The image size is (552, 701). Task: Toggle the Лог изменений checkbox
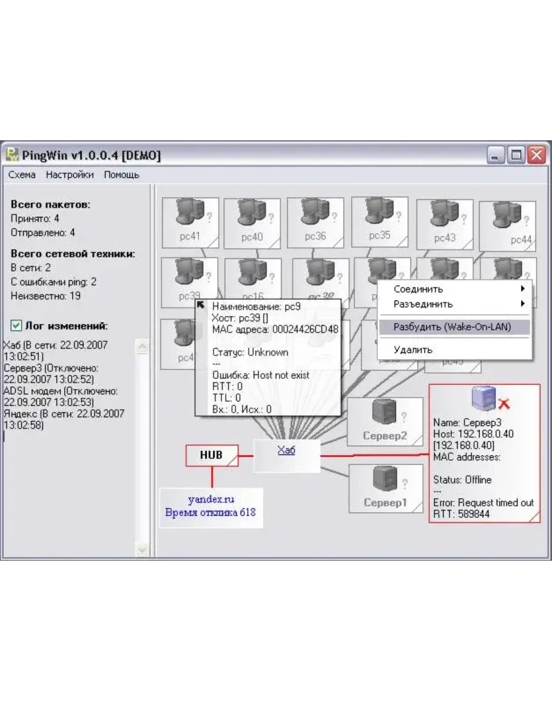(x=16, y=325)
